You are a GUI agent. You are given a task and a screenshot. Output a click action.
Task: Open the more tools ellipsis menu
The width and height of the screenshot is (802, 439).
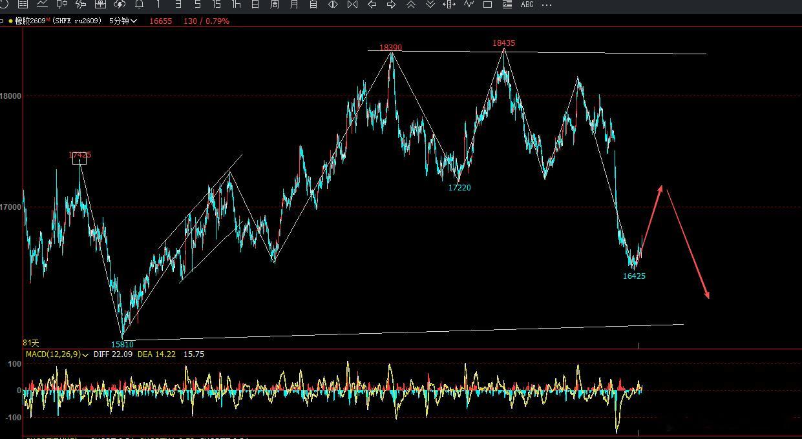point(547,5)
